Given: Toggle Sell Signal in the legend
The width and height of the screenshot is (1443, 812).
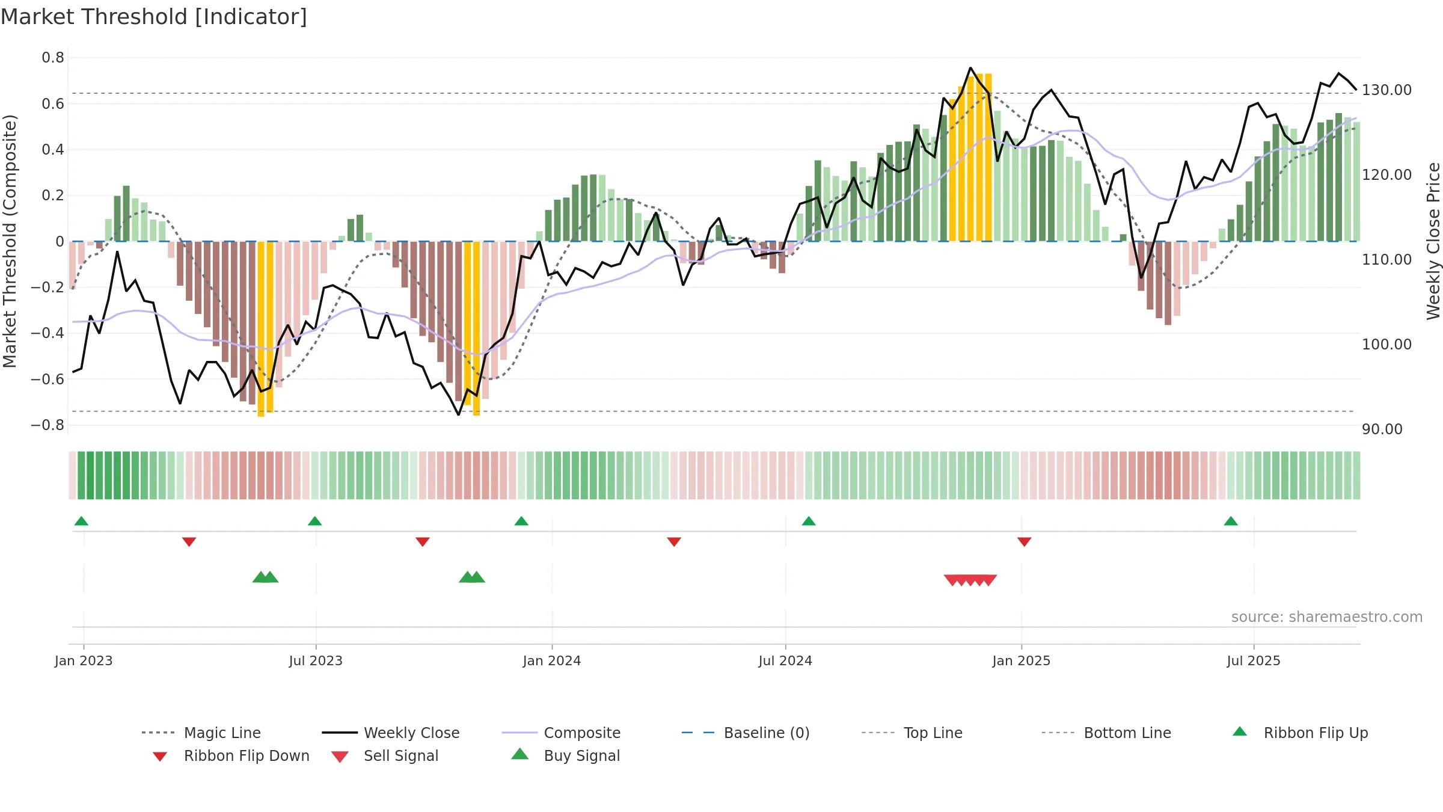Looking at the screenshot, I should [385, 755].
